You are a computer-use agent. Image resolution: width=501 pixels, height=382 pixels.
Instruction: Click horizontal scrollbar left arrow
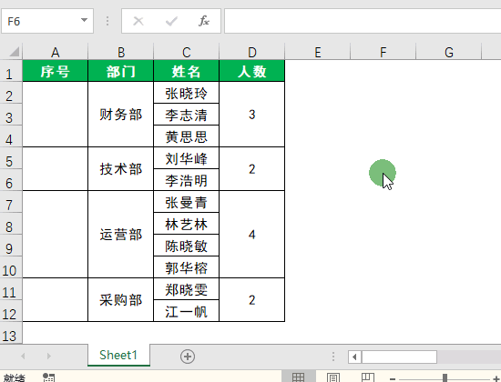[x=354, y=357]
